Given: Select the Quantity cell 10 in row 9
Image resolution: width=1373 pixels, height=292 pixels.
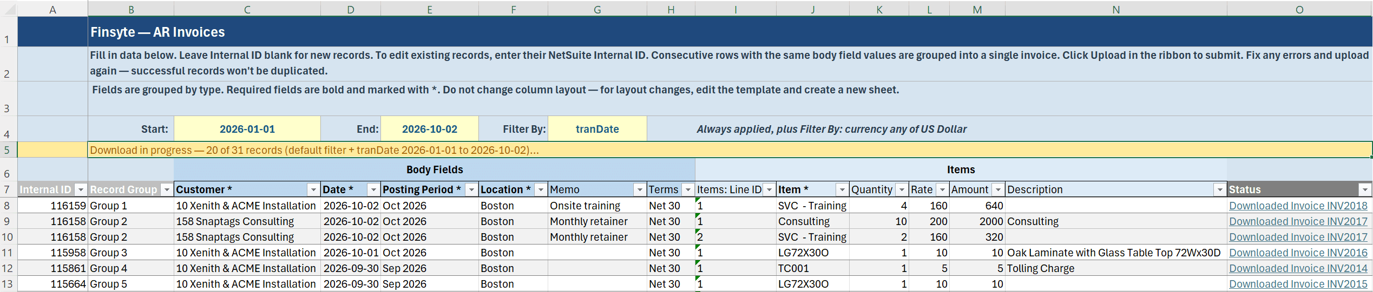Looking at the screenshot, I should click(x=879, y=221).
